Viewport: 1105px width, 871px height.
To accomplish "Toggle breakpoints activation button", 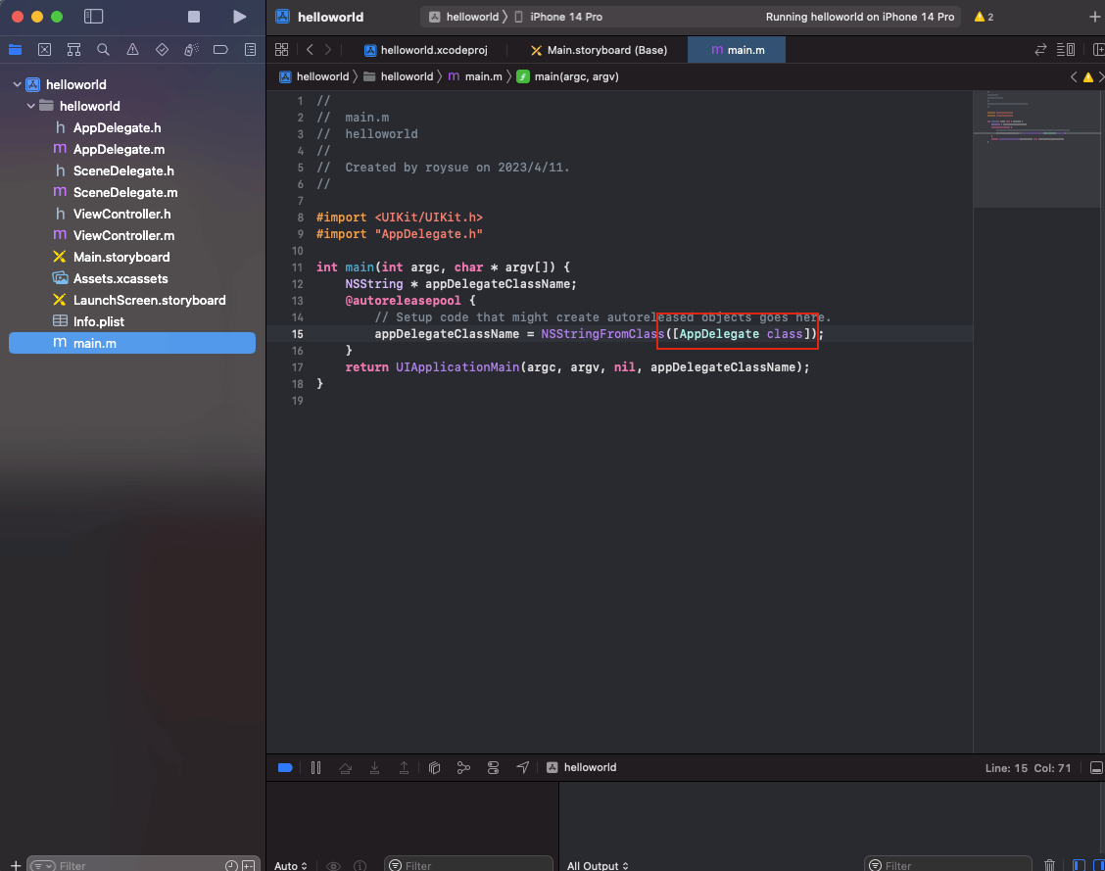I will pyautogui.click(x=285, y=767).
